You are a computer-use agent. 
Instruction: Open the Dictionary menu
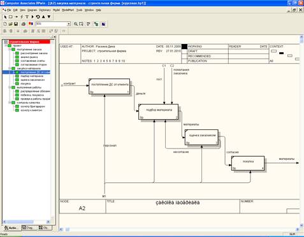point(45,10)
